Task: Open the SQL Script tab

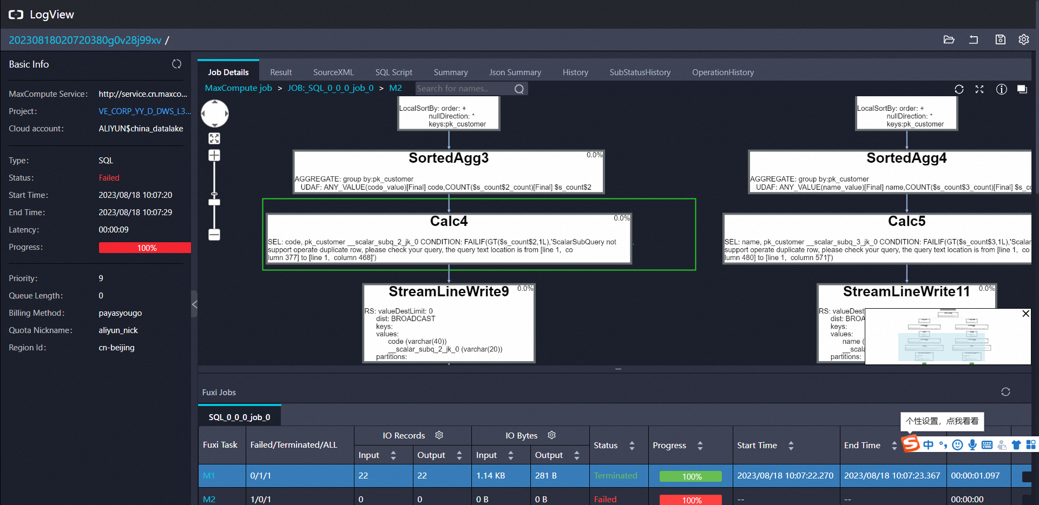Action: 393,72
